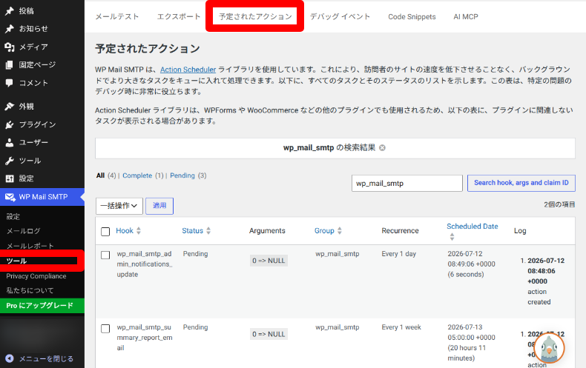Toggle the select-all checkbox in table header

coord(105,232)
